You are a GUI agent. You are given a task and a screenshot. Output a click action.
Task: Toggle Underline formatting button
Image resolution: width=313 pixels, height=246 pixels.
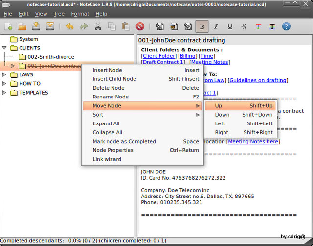230,26
